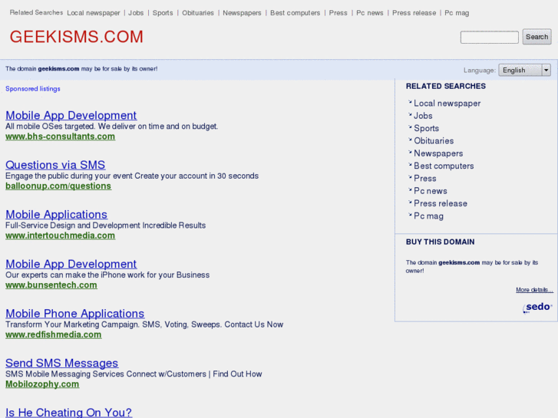Viewport: 558px width, 418px height.
Task: Visit balloonup.com/questions link
Action: pyautogui.click(x=58, y=186)
